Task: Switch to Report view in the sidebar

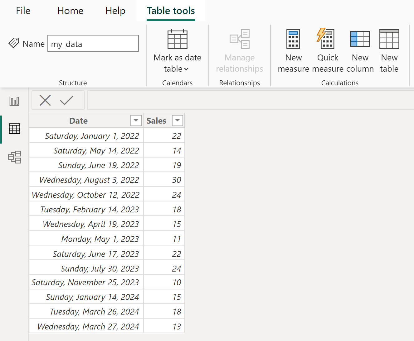Action: (x=14, y=101)
